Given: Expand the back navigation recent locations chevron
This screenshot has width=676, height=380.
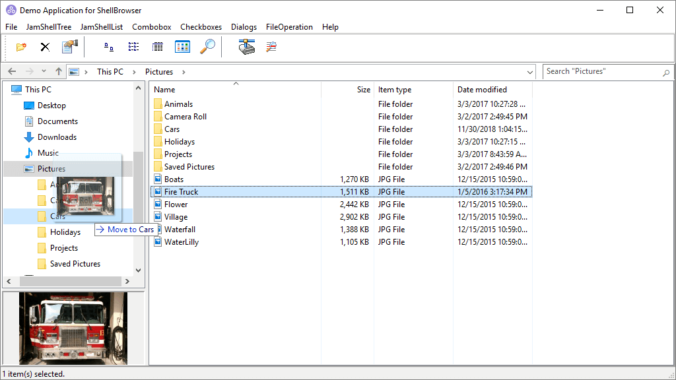Looking at the screenshot, I should tap(44, 71).
